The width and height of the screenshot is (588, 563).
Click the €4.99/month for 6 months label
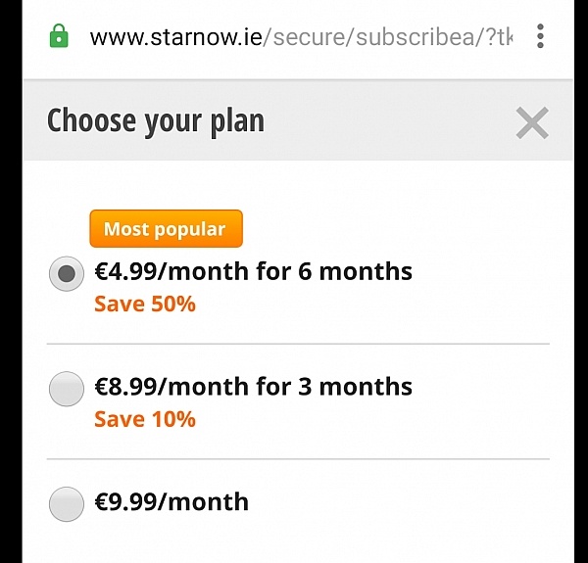click(253, 271)
